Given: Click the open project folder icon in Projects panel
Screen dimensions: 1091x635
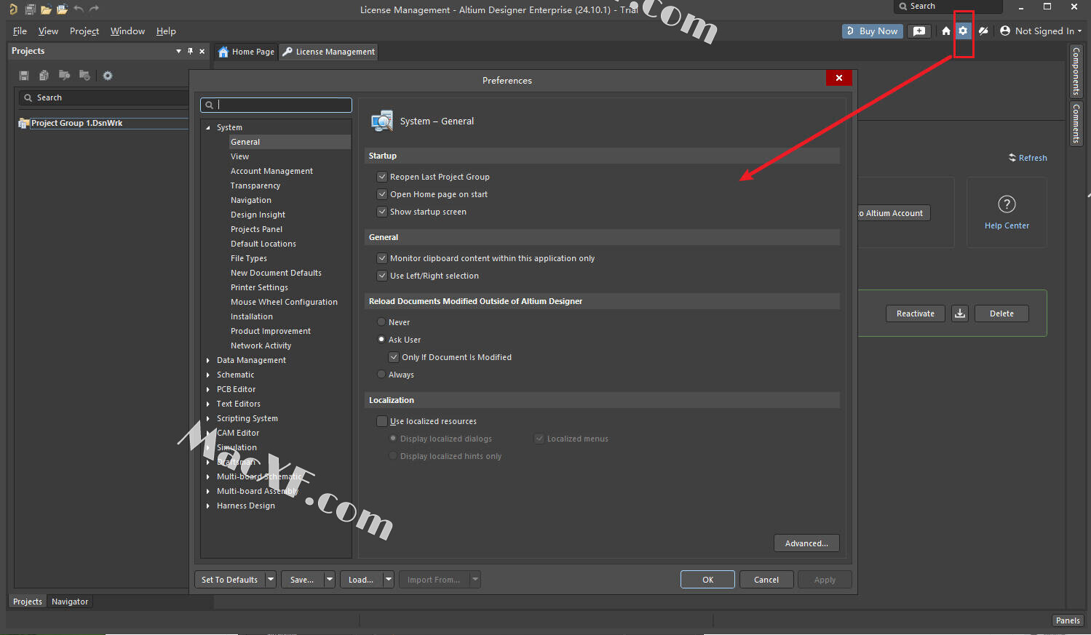Looking at the screenshot, I should (x=64, y=76).
